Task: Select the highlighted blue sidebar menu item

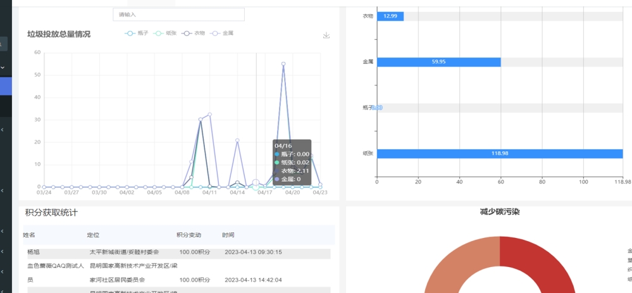Action: tap(6, 86)
